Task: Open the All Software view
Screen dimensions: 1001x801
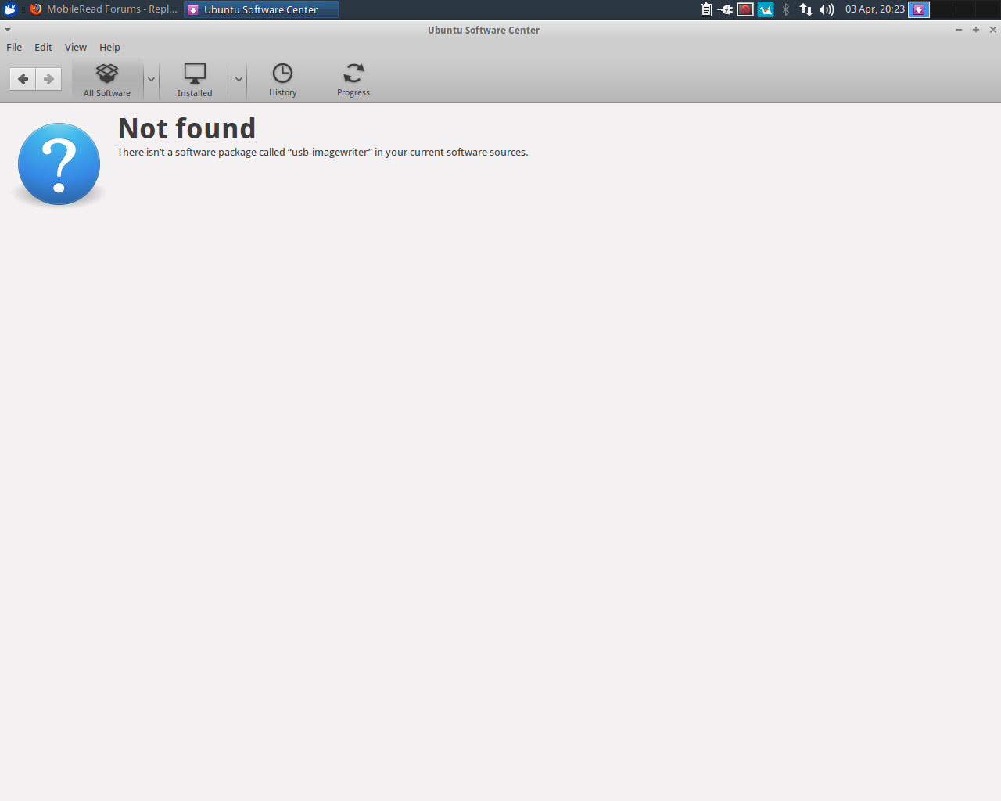Action: pyautogui.click(x=107, y=80)
